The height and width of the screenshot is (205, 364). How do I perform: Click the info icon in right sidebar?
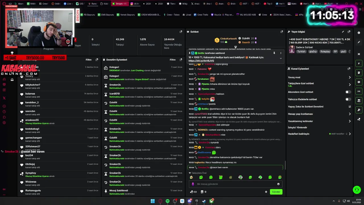359,33
